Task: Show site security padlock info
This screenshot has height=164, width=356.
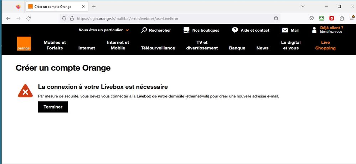Action: (x=72, y=18)
